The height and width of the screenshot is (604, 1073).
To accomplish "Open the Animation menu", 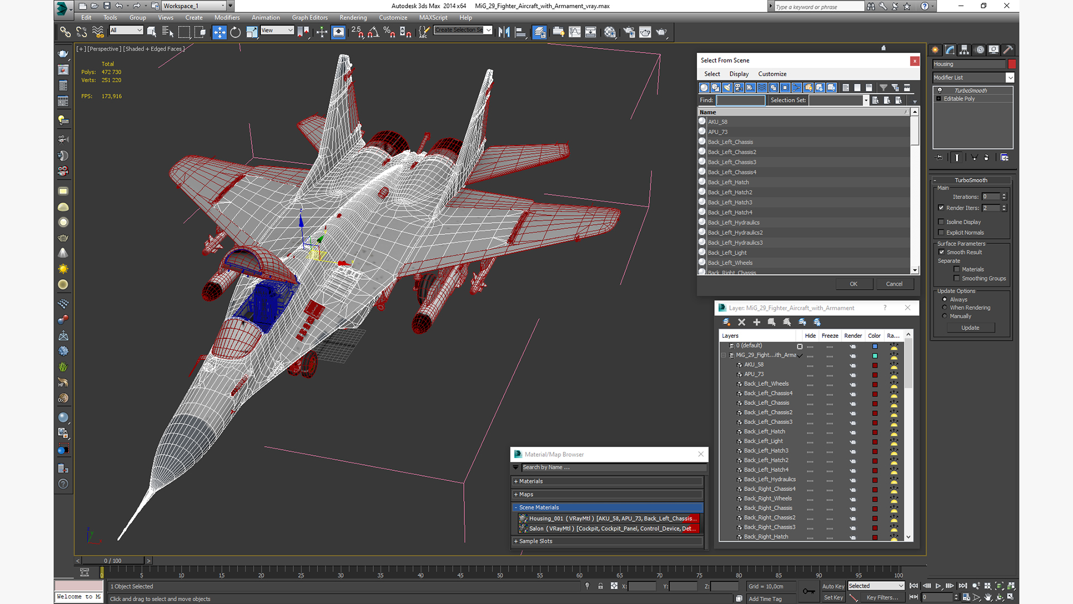I will 265,18.
